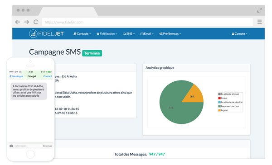Open the Préférences menu
This screenshot has width=272, height=165.
(170, 34)
